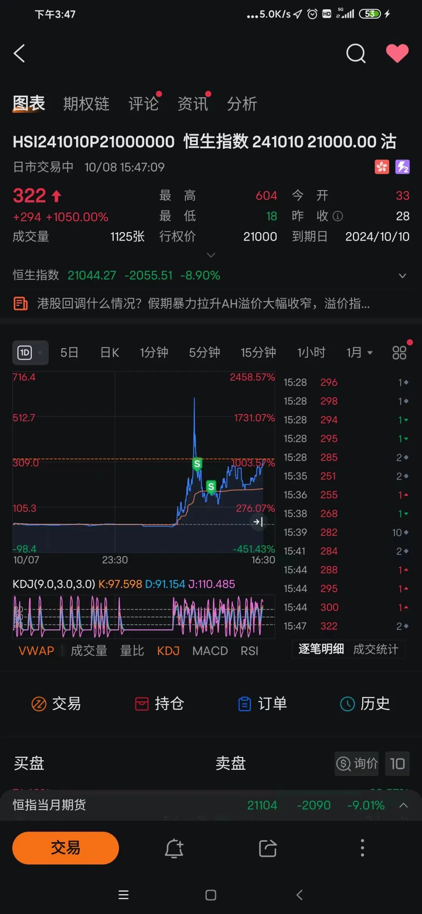The image size is (422, 914).
Task: Switch to the 图表 tab
Action: (29, 104)
